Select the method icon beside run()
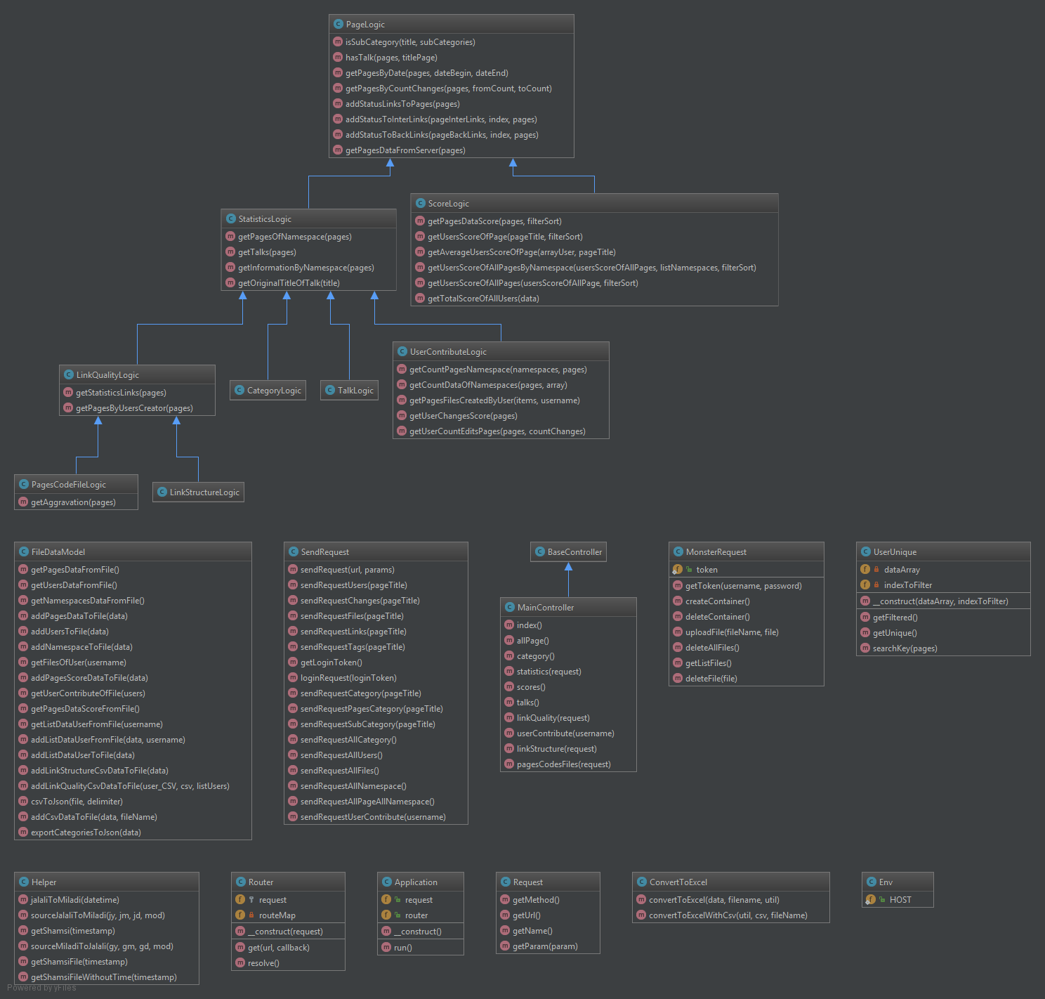1045x999 pixels. [x=386, y=947]
